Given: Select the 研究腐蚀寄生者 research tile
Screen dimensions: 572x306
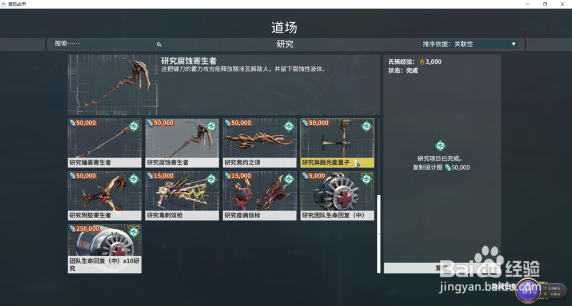Looking at the screenshot, I should coord(182,143).
